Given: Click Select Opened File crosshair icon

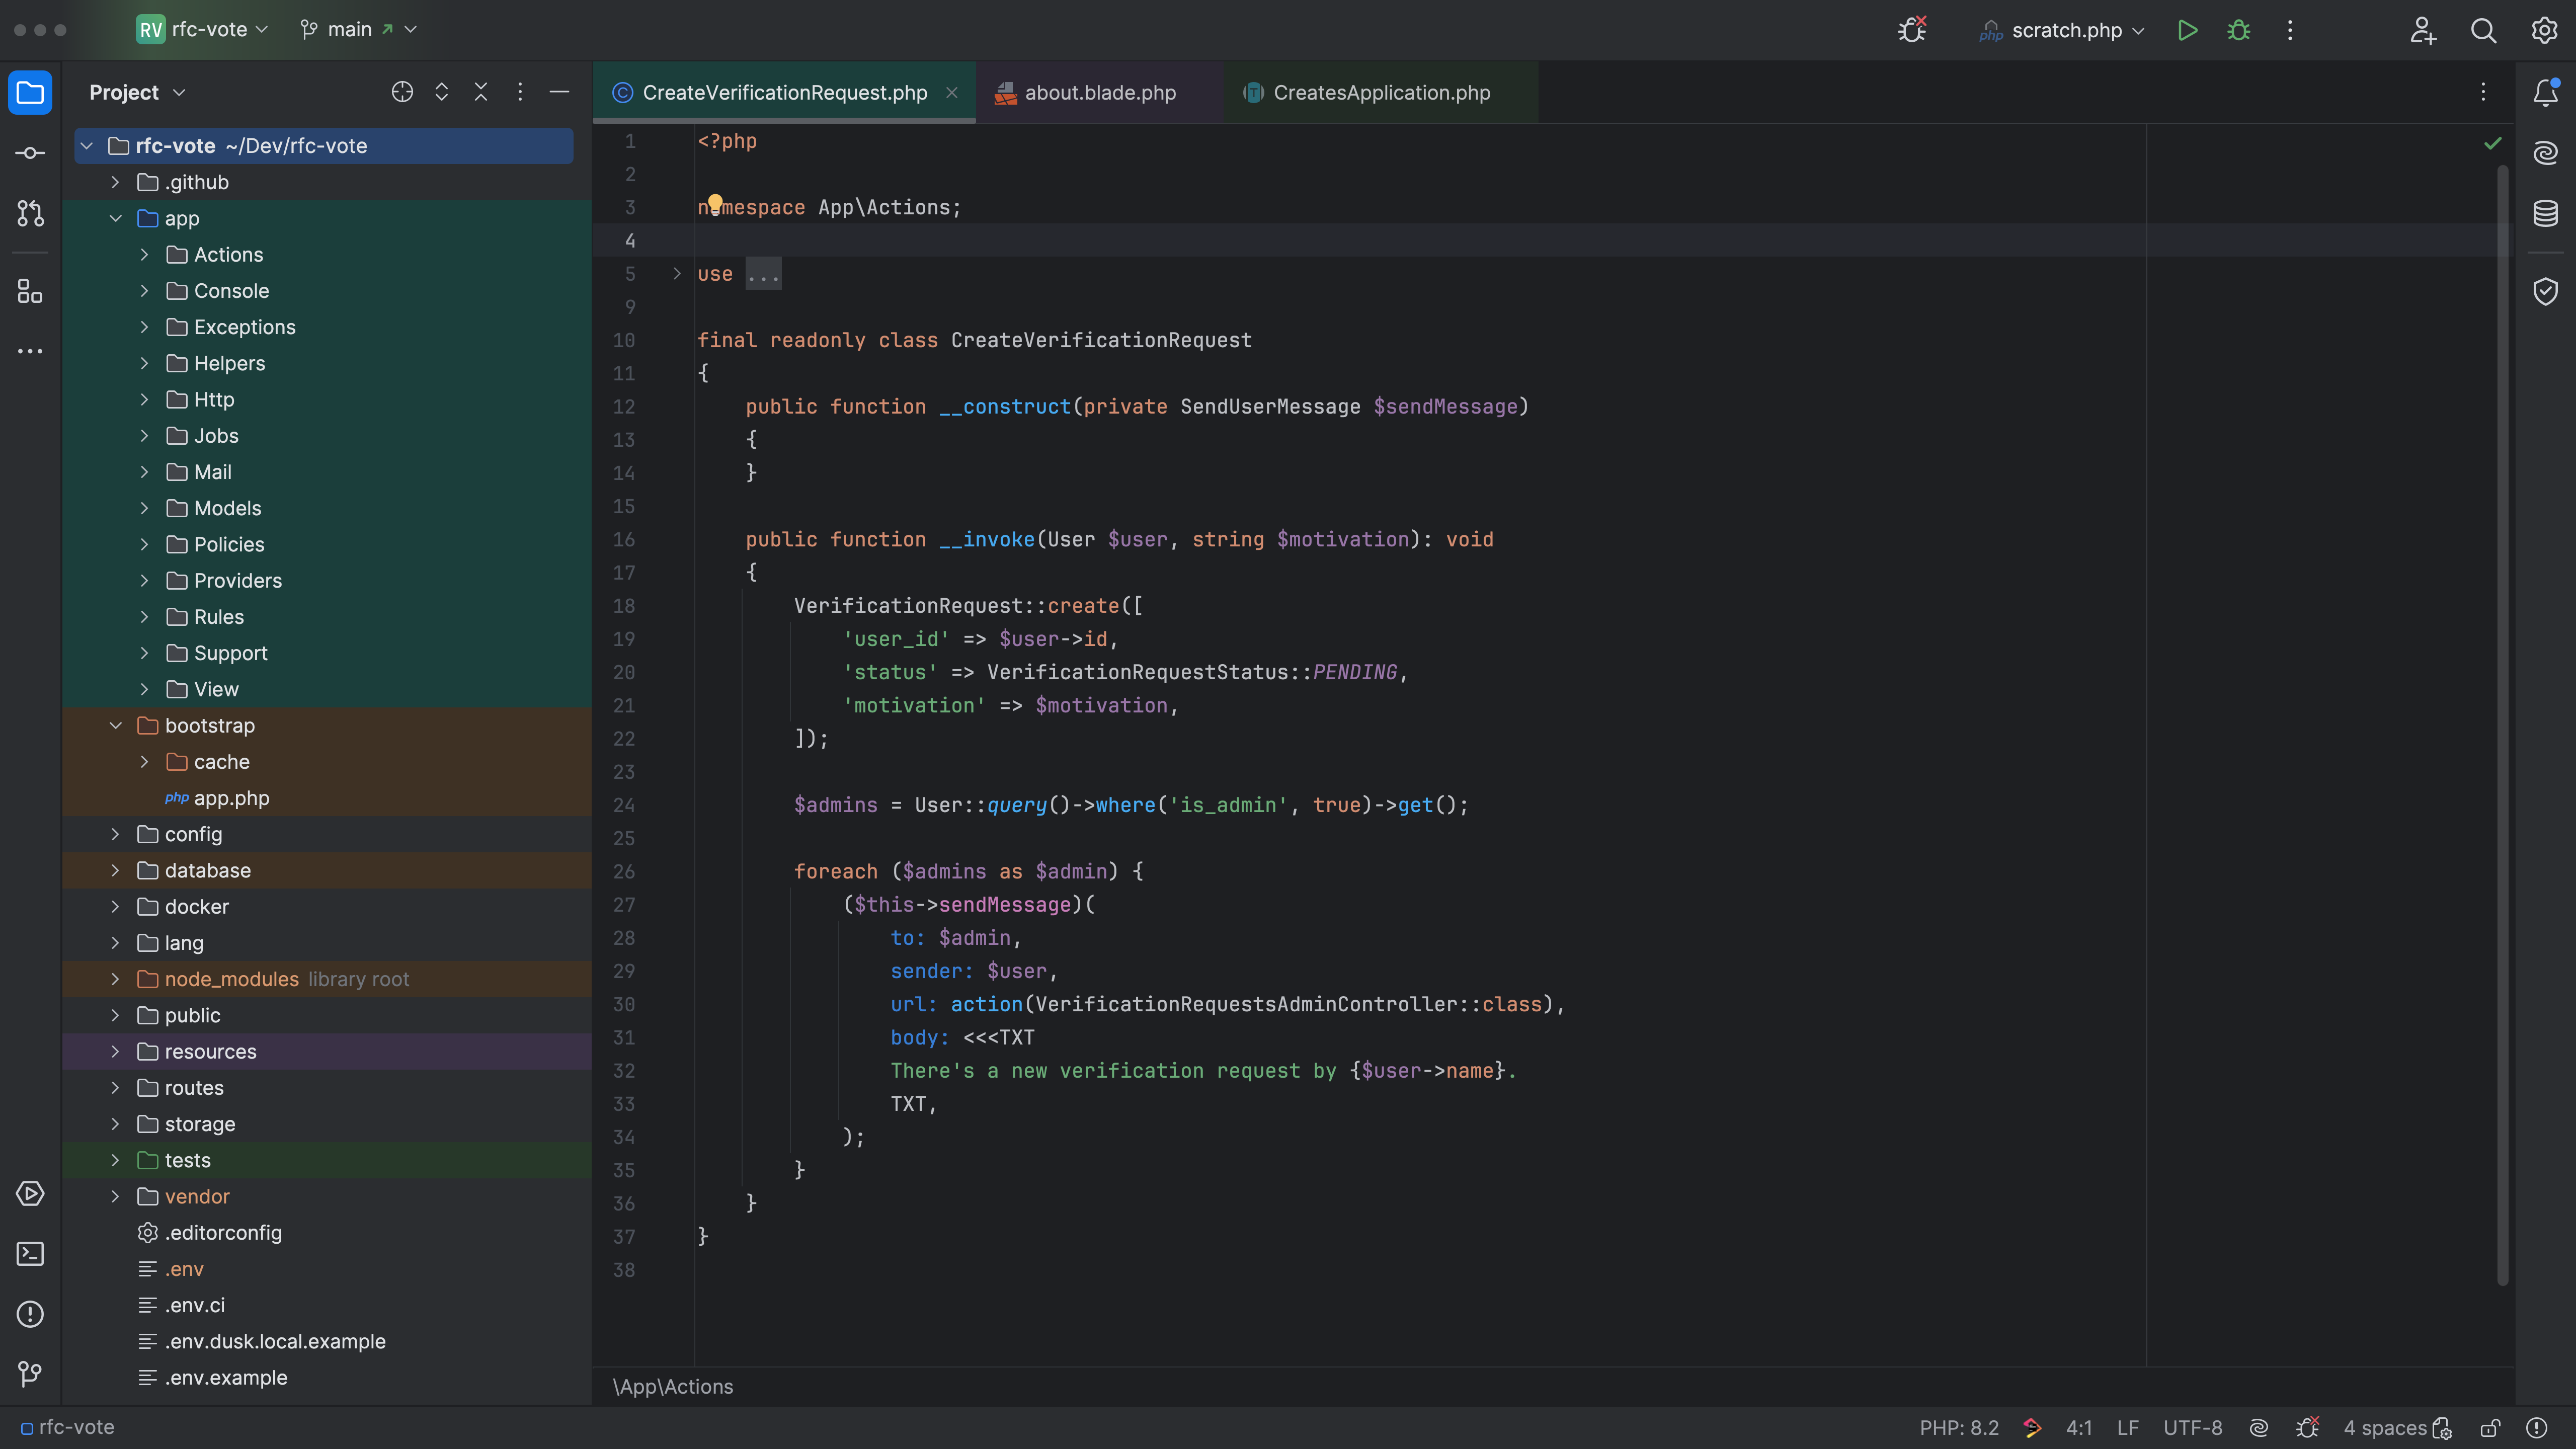Looking at the screenshot, I should pyautogui.click(x=402, y=92).
